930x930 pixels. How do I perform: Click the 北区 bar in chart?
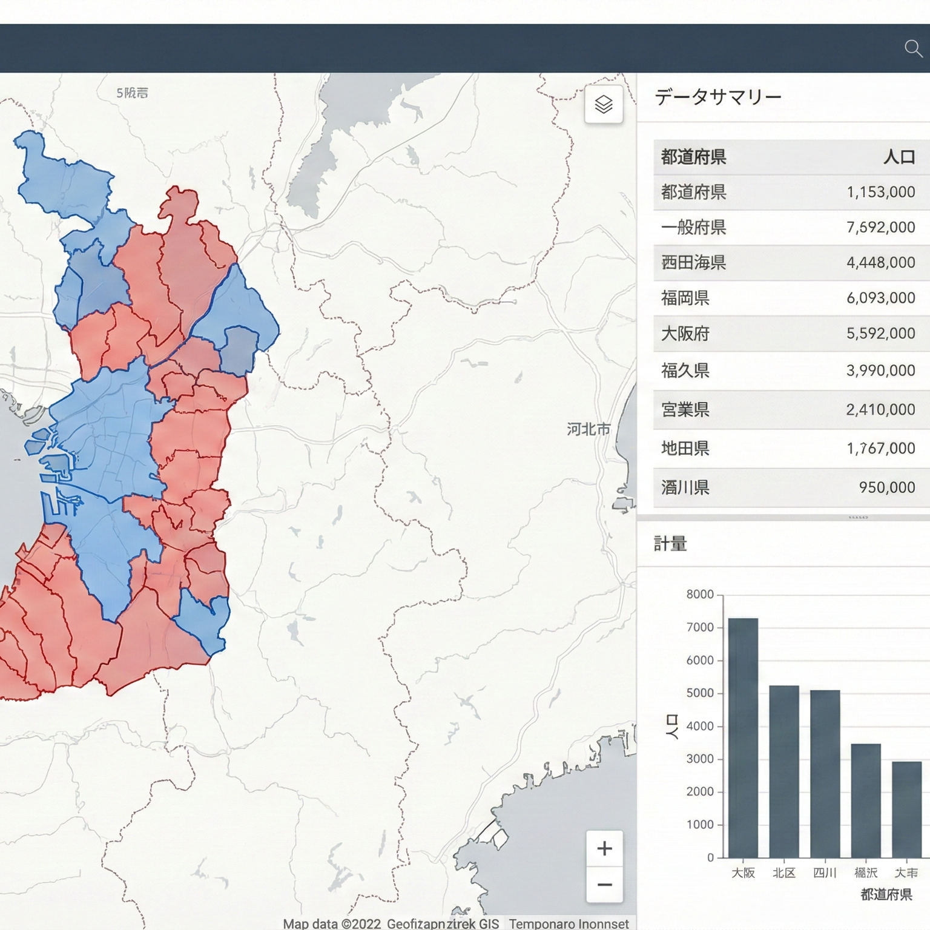click(783, 771)
